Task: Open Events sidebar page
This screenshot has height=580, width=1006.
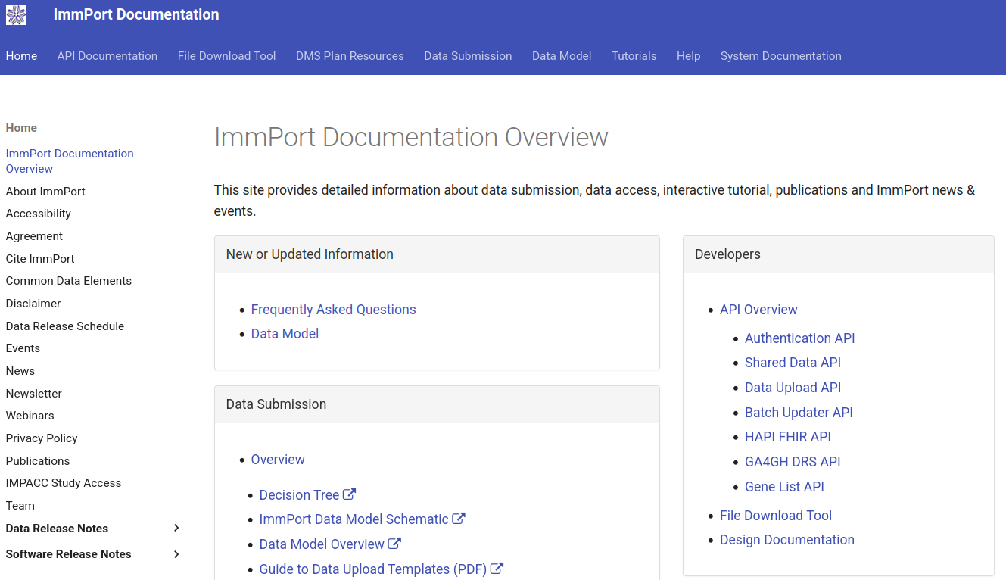Action: pos(23,348)
